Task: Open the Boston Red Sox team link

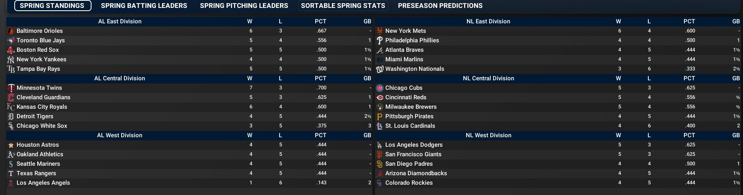Action: [x=38, y=50]
